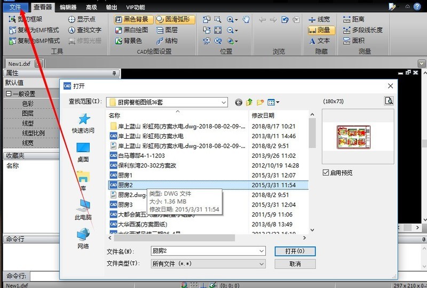Select the hand pan tool in the ribbon
427x288 pixels.
(x=246, y=19)
